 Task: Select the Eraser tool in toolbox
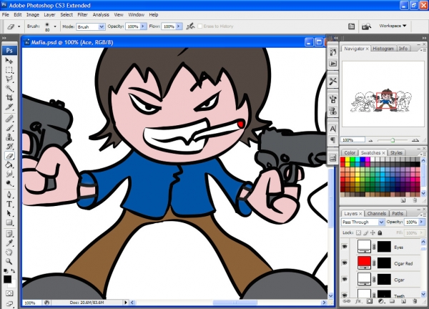tap(9, 156)
